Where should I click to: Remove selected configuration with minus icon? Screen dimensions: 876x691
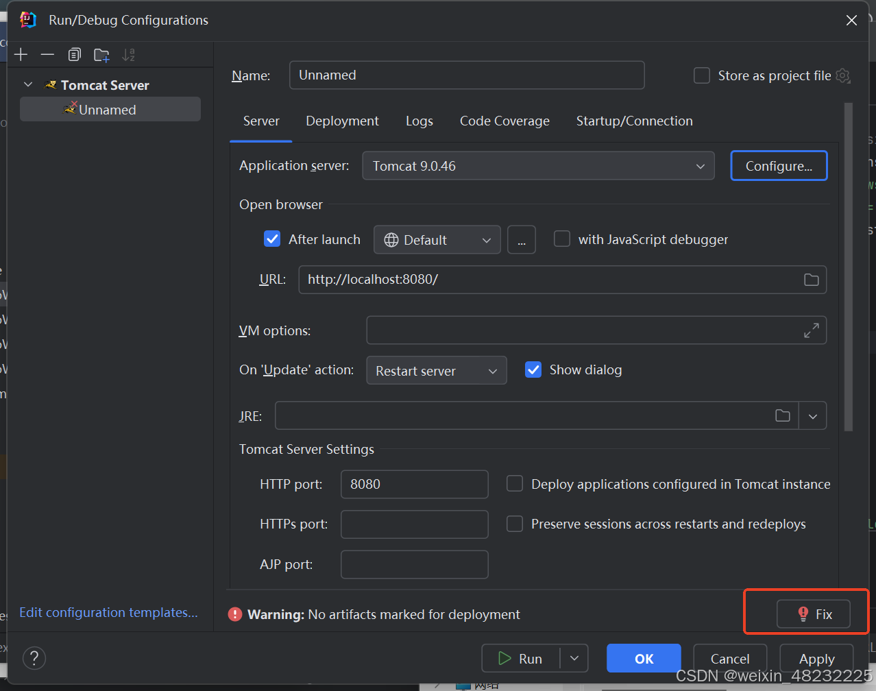tap(47, 55)
